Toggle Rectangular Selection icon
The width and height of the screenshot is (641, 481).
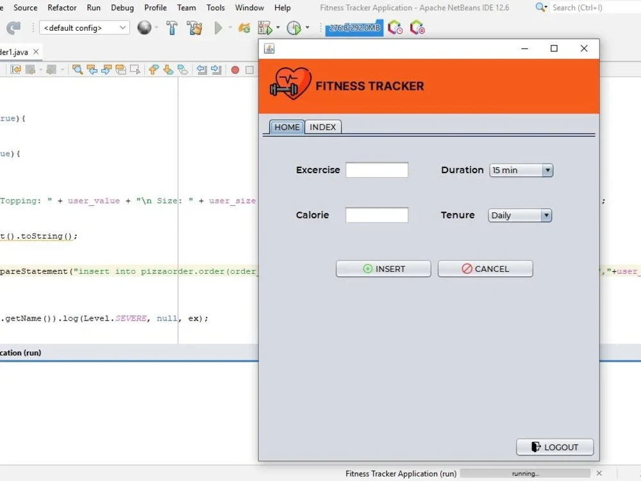135,69
